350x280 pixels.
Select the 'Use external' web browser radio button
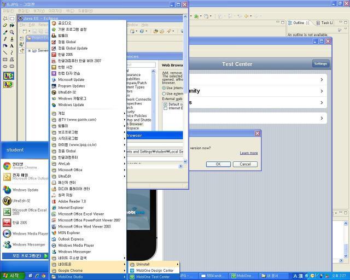pyautogui.click(x=164, y=94)
